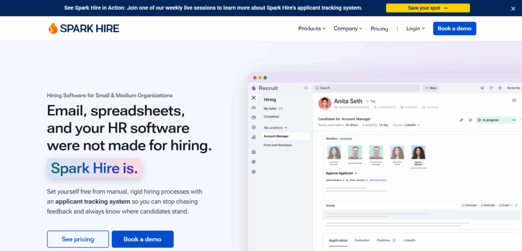Collapse the Recruit sidebar menu icon
This screenshot has width=522, height=251.
tap(306, 88)
